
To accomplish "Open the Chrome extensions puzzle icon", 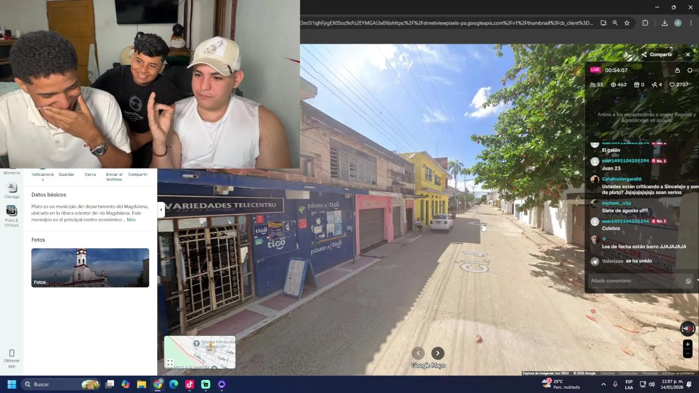I will coord(645,23).
